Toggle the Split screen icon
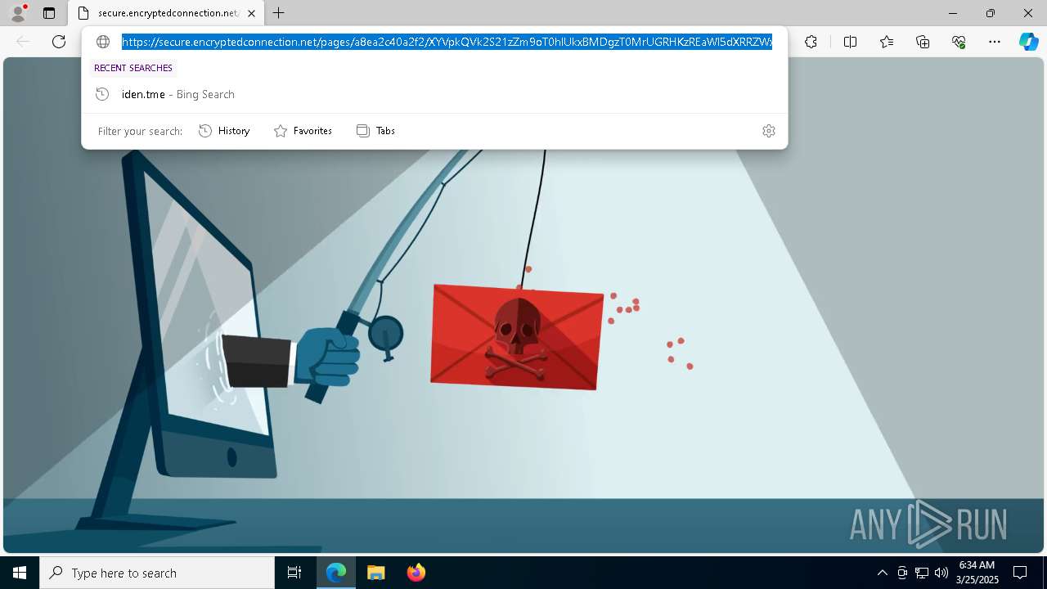Image resolution: width=1047 pixels, height=589 pixels. (850, 42)
